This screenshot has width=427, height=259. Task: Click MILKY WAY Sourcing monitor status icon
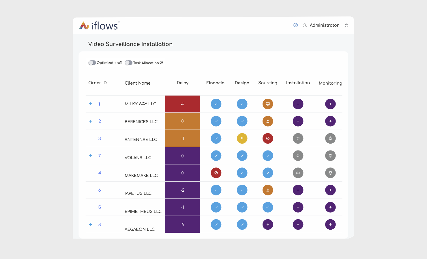click(x=268, y=104)
